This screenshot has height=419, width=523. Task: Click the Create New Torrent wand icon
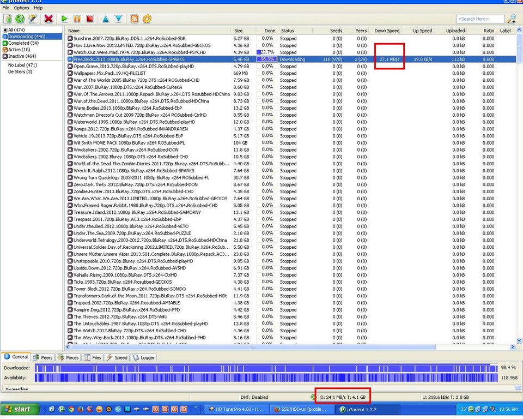tap(33, 19)
